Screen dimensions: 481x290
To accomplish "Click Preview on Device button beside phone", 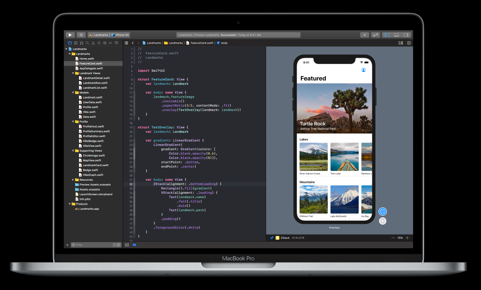I will 383,221.
